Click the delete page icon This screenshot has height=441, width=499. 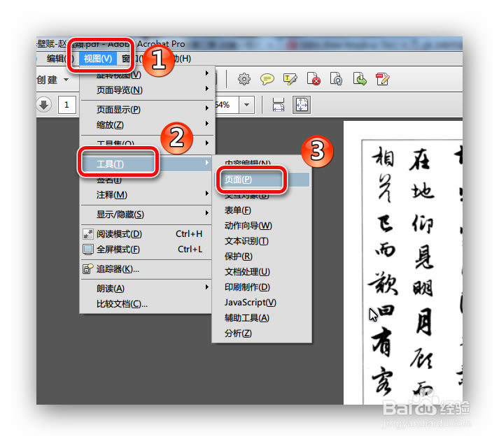click(x=314, y=79)
